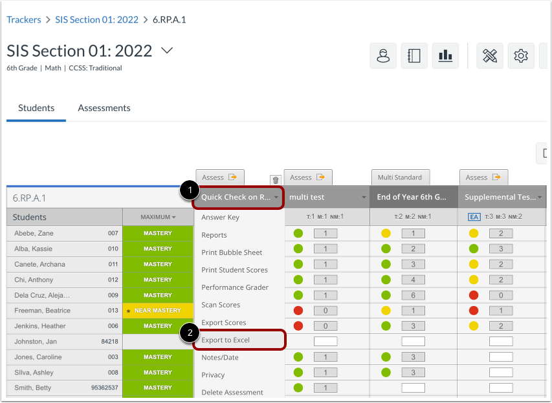Open the Trackers breadcrumb link
Image resolution: width=552 pixels, height=403 pixels.
(x=24, y=19)
